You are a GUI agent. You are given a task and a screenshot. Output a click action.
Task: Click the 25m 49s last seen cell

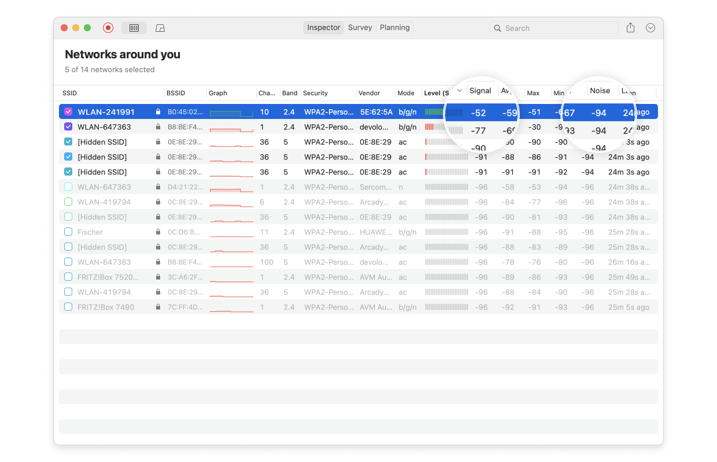tap(629, 277)
